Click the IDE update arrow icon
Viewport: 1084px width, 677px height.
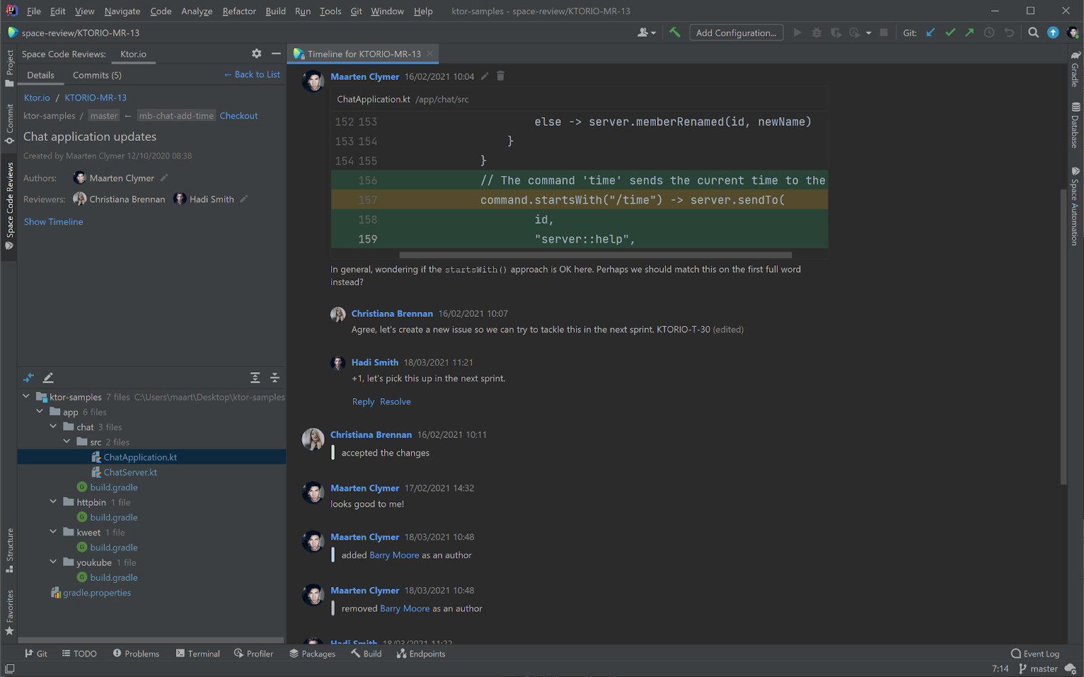coord(1053,32)
